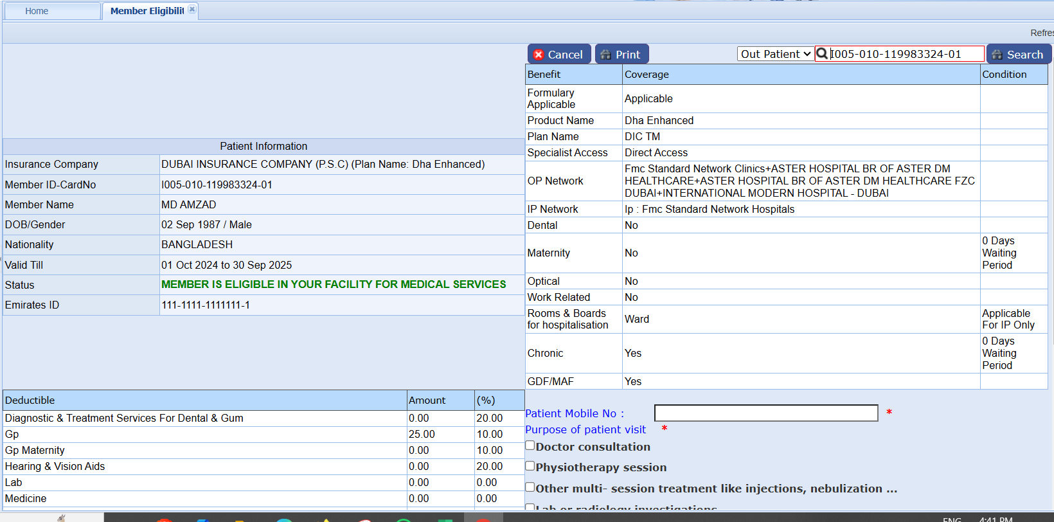Tick the Doctor consultation checkbox
1054x522 pixels.
pyautogui.click(x=530, y=446)
